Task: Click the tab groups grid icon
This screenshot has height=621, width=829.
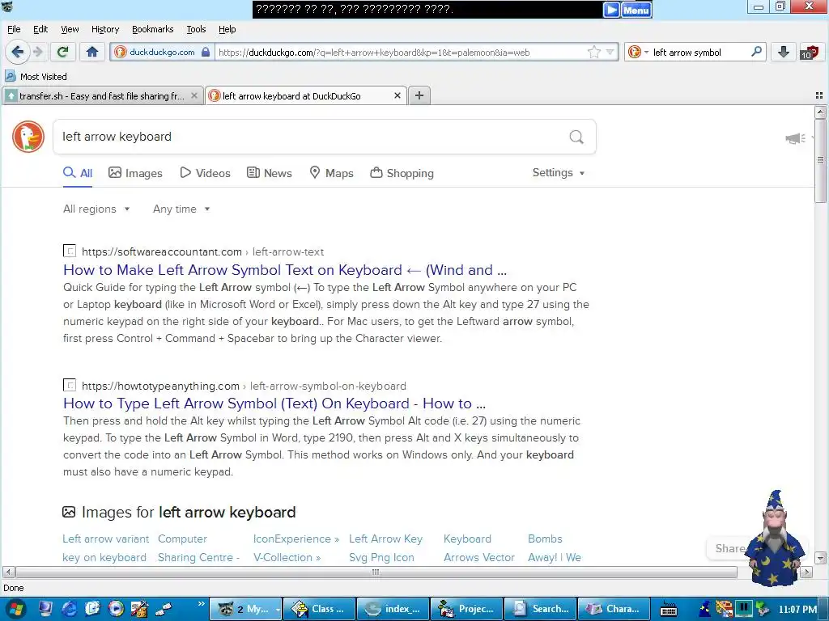Action: click(819, 95)
